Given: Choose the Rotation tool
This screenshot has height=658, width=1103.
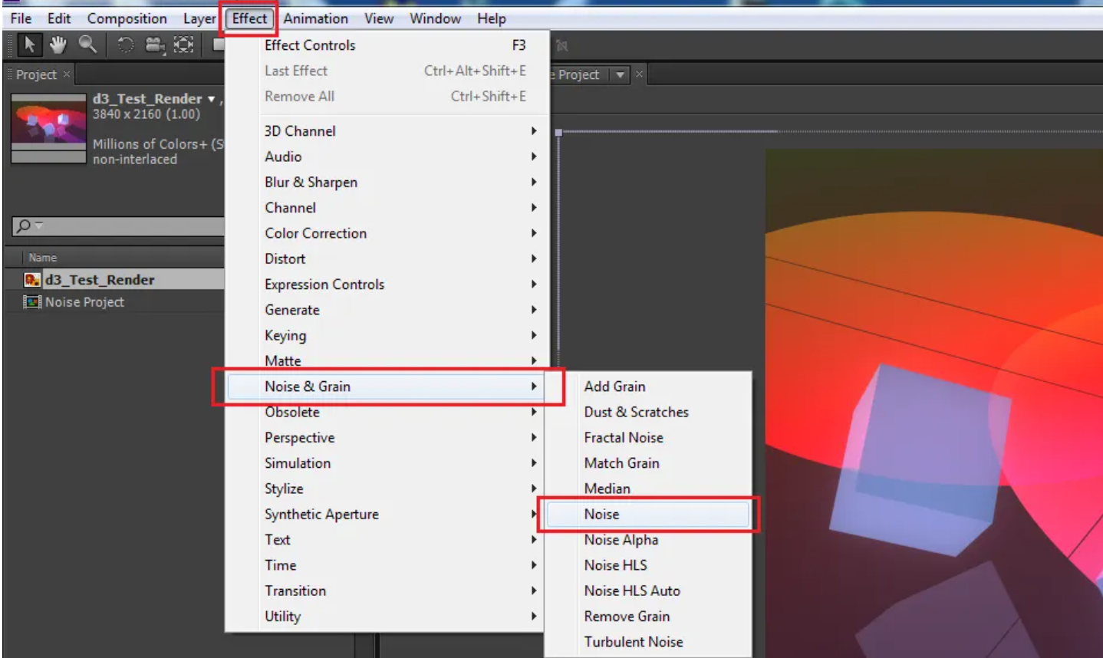Looking at the screenshot, I should point(126,44).
